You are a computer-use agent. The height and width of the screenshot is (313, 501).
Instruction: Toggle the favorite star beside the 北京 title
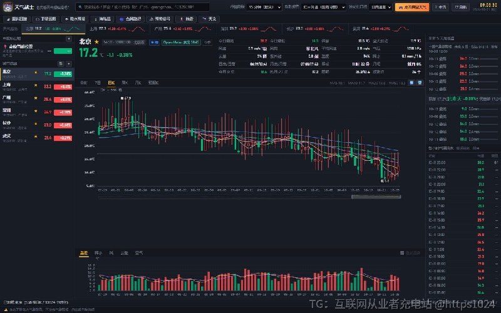[96, 42]
